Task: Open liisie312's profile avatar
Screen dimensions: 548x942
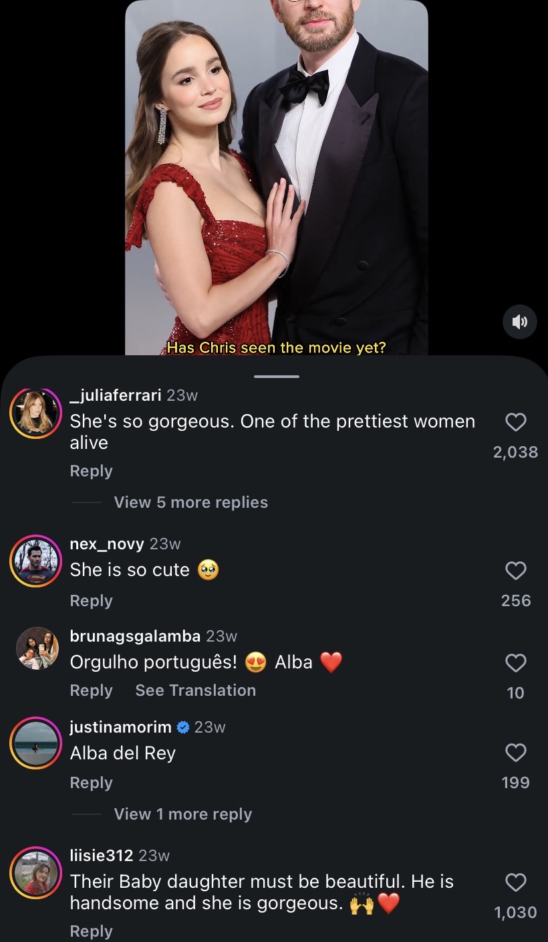Action: [35, 872]
